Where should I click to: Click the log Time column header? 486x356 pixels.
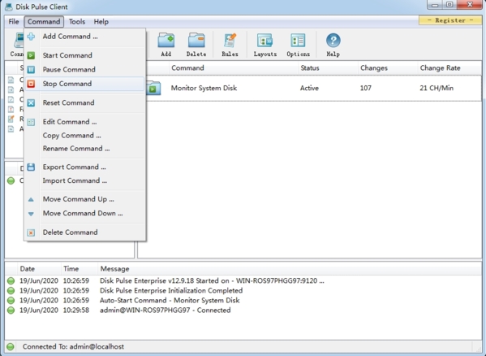(80, 269)
